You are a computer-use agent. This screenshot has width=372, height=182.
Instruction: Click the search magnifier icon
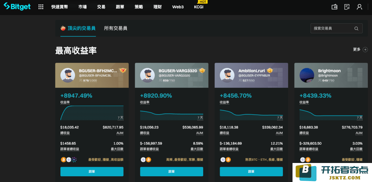(356, 29)
